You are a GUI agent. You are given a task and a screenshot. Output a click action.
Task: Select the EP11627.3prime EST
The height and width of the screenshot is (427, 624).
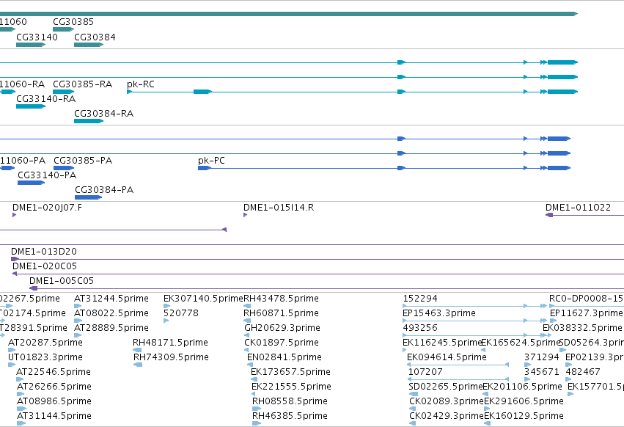[x=554, y=321]
